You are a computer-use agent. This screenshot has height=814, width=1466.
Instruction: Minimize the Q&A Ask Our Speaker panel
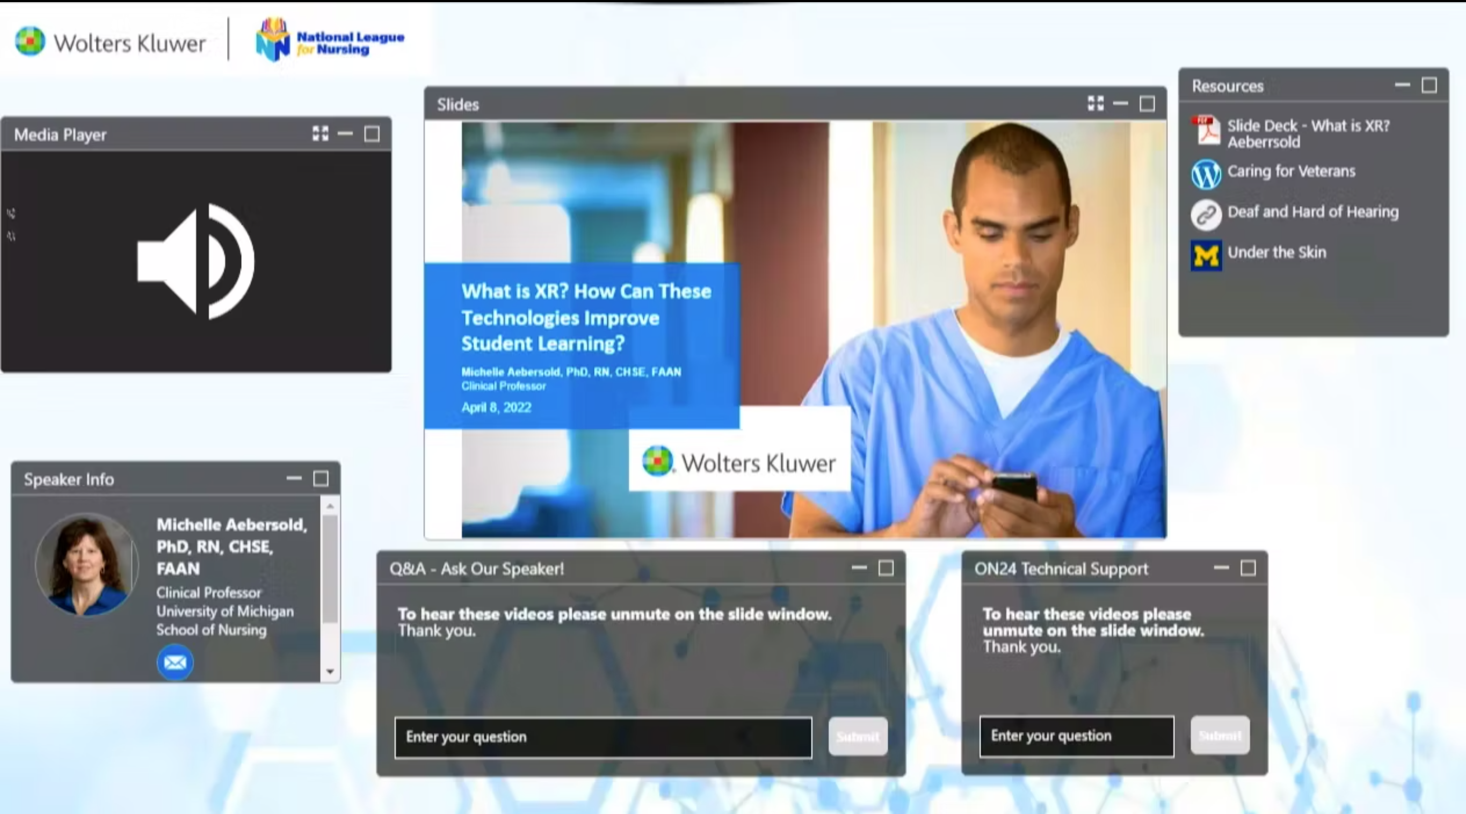click(859, 568)
